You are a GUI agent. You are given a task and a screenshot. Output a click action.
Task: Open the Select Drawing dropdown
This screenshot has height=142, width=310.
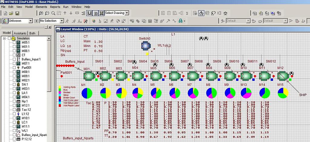pyautogui.click(x=127, y=13)
